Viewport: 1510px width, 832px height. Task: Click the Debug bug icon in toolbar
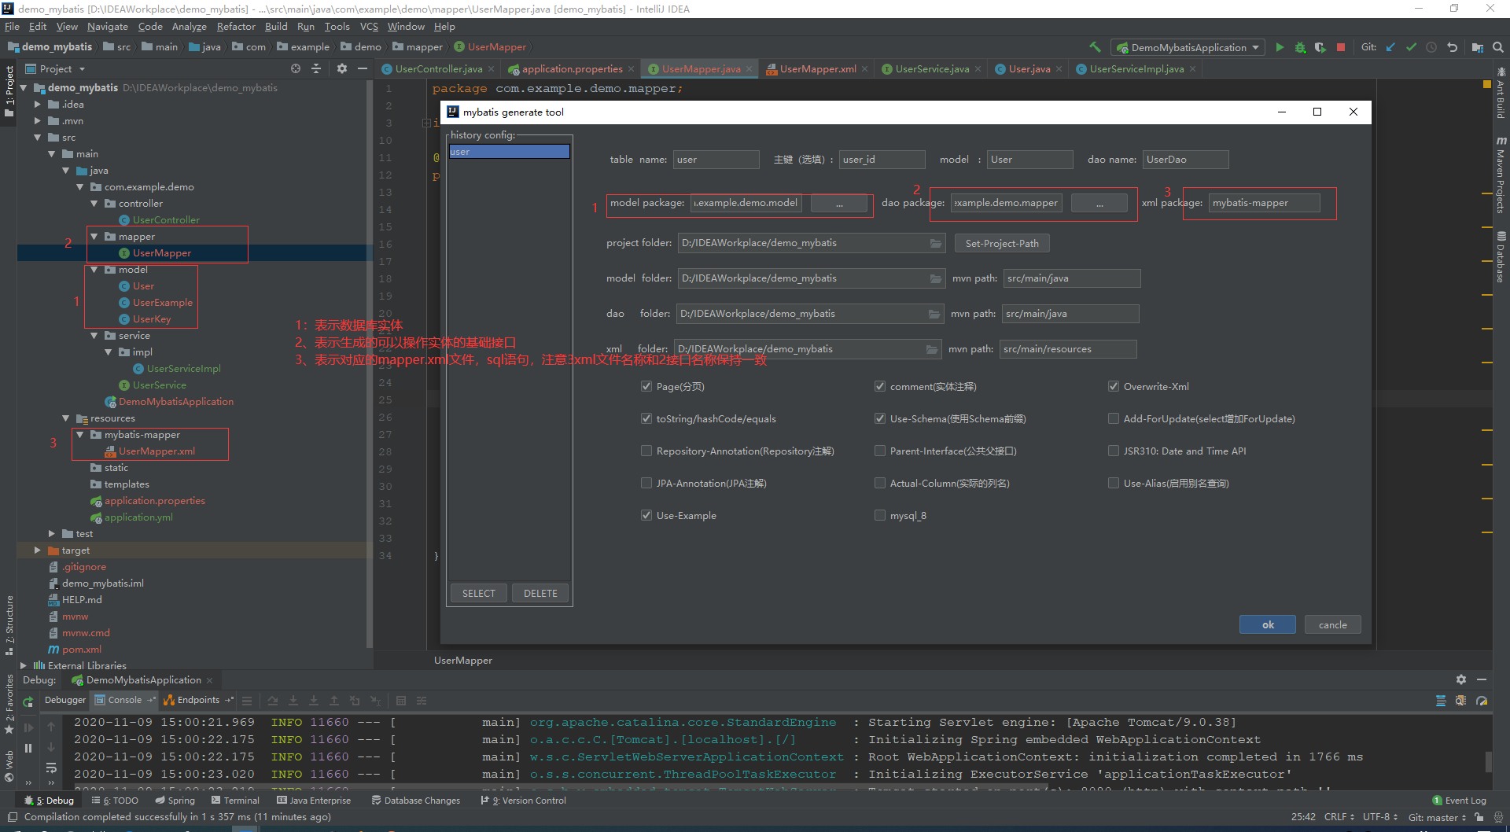(x=1300, y=47)
